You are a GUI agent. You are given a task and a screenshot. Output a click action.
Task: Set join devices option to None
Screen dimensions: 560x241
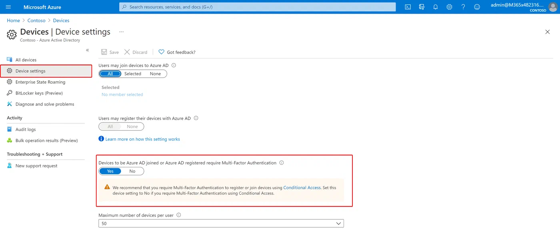155,74
